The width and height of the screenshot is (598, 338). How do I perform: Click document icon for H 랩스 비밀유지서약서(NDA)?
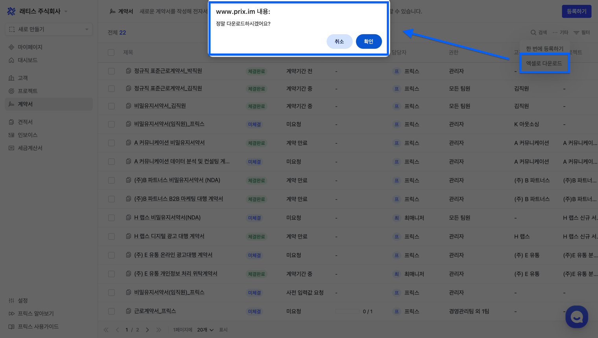(128, 217)
